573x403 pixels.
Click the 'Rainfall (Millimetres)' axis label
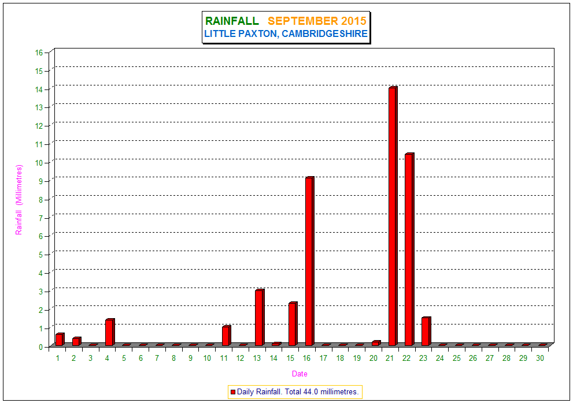pos(19,200)
